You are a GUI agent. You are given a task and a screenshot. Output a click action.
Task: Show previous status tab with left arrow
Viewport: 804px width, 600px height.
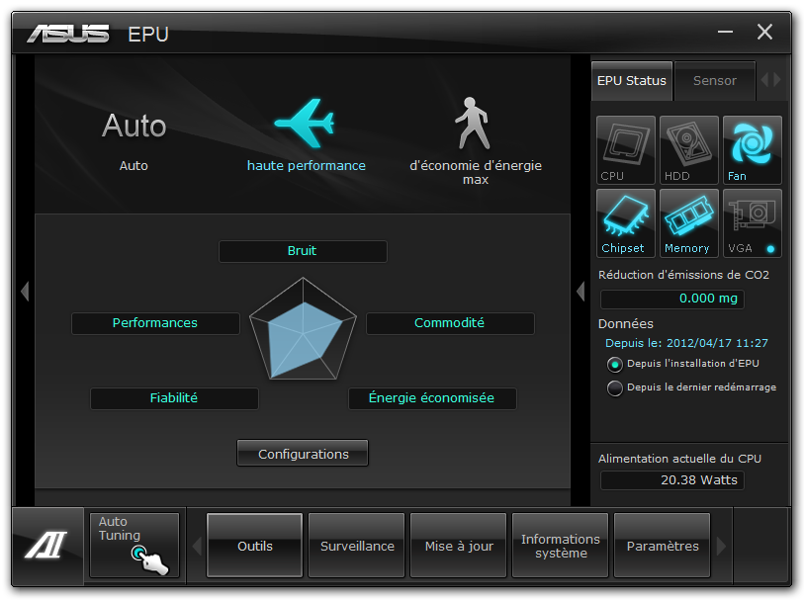pos(764,80)
